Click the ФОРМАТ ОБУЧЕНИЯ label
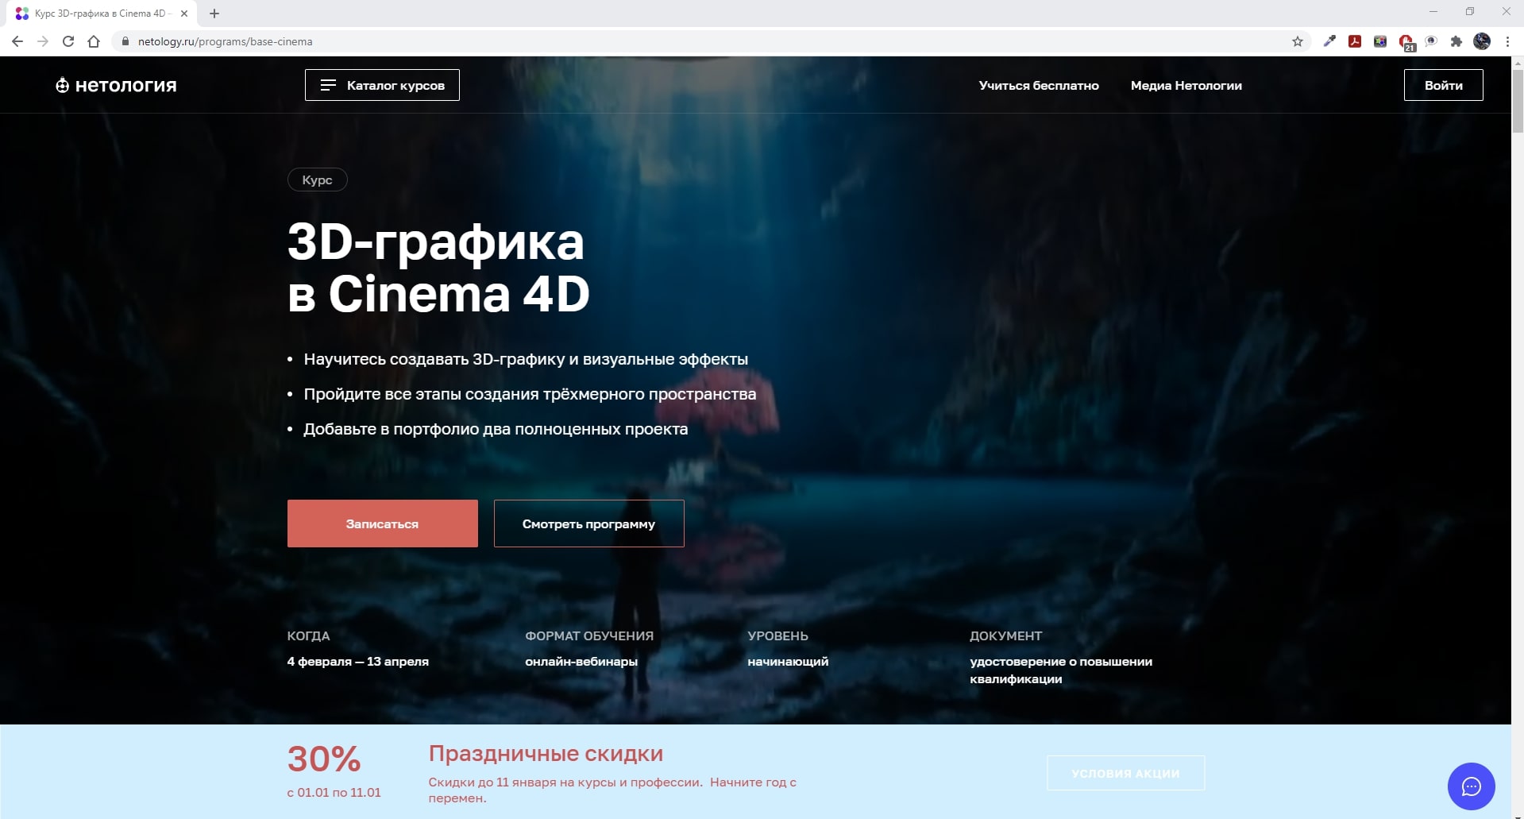 [x=588, y=635]
